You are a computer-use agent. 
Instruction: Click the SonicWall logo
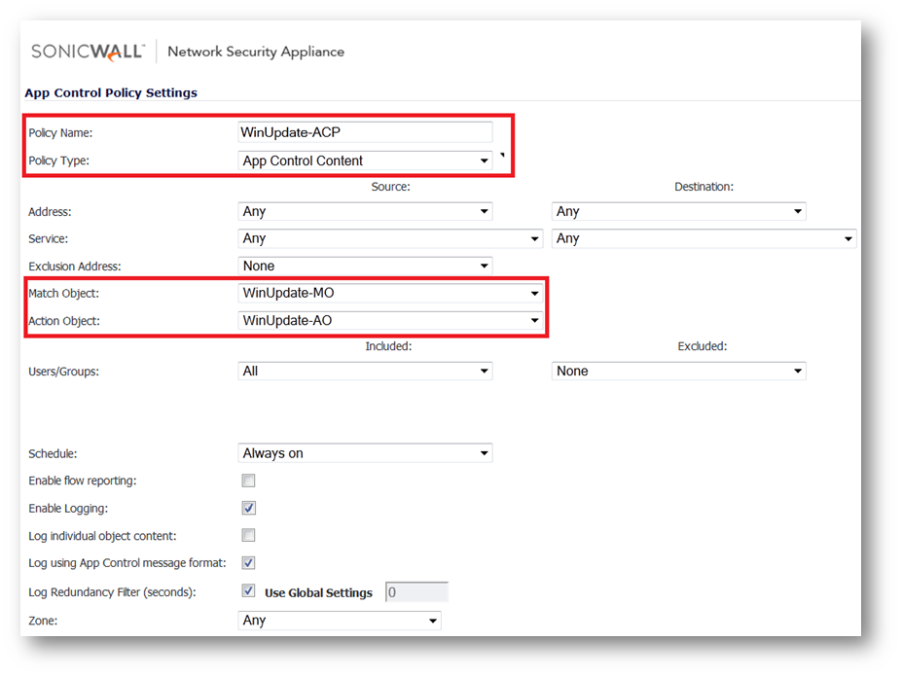[88, 51]
